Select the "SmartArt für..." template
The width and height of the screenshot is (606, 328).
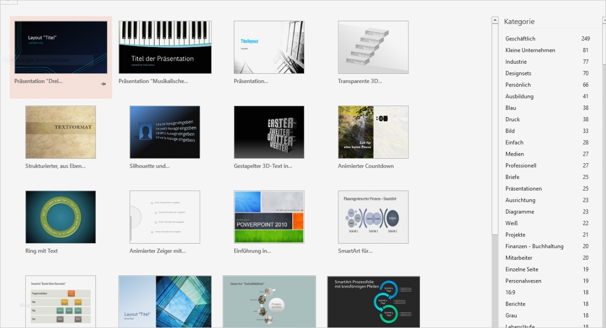click(x=373, y=217)
